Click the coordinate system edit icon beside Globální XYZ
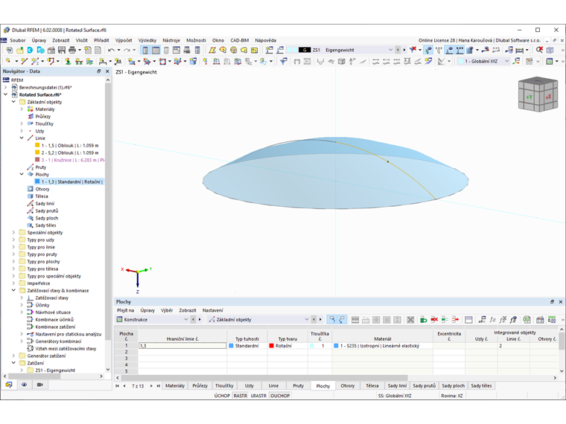Image resolution: width=566 pixels, height=424 pixels. tap(517, 61)
